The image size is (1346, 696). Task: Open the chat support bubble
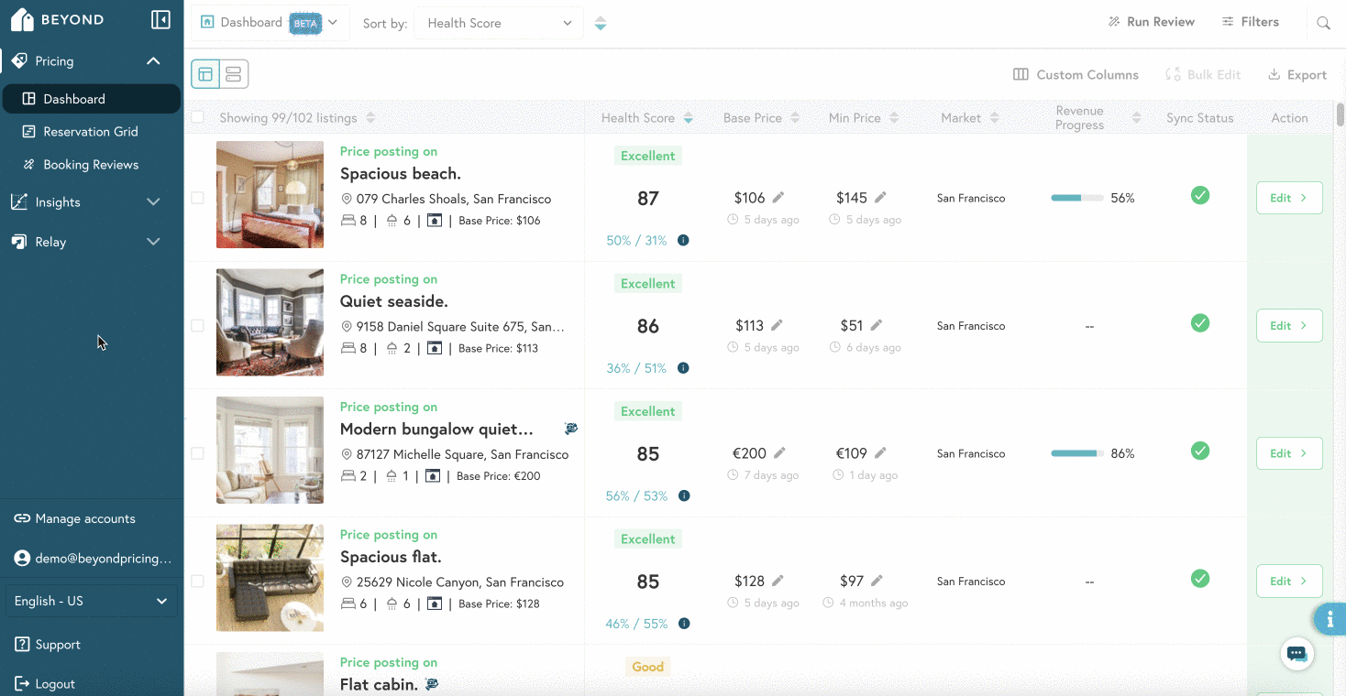(1296, 653)
